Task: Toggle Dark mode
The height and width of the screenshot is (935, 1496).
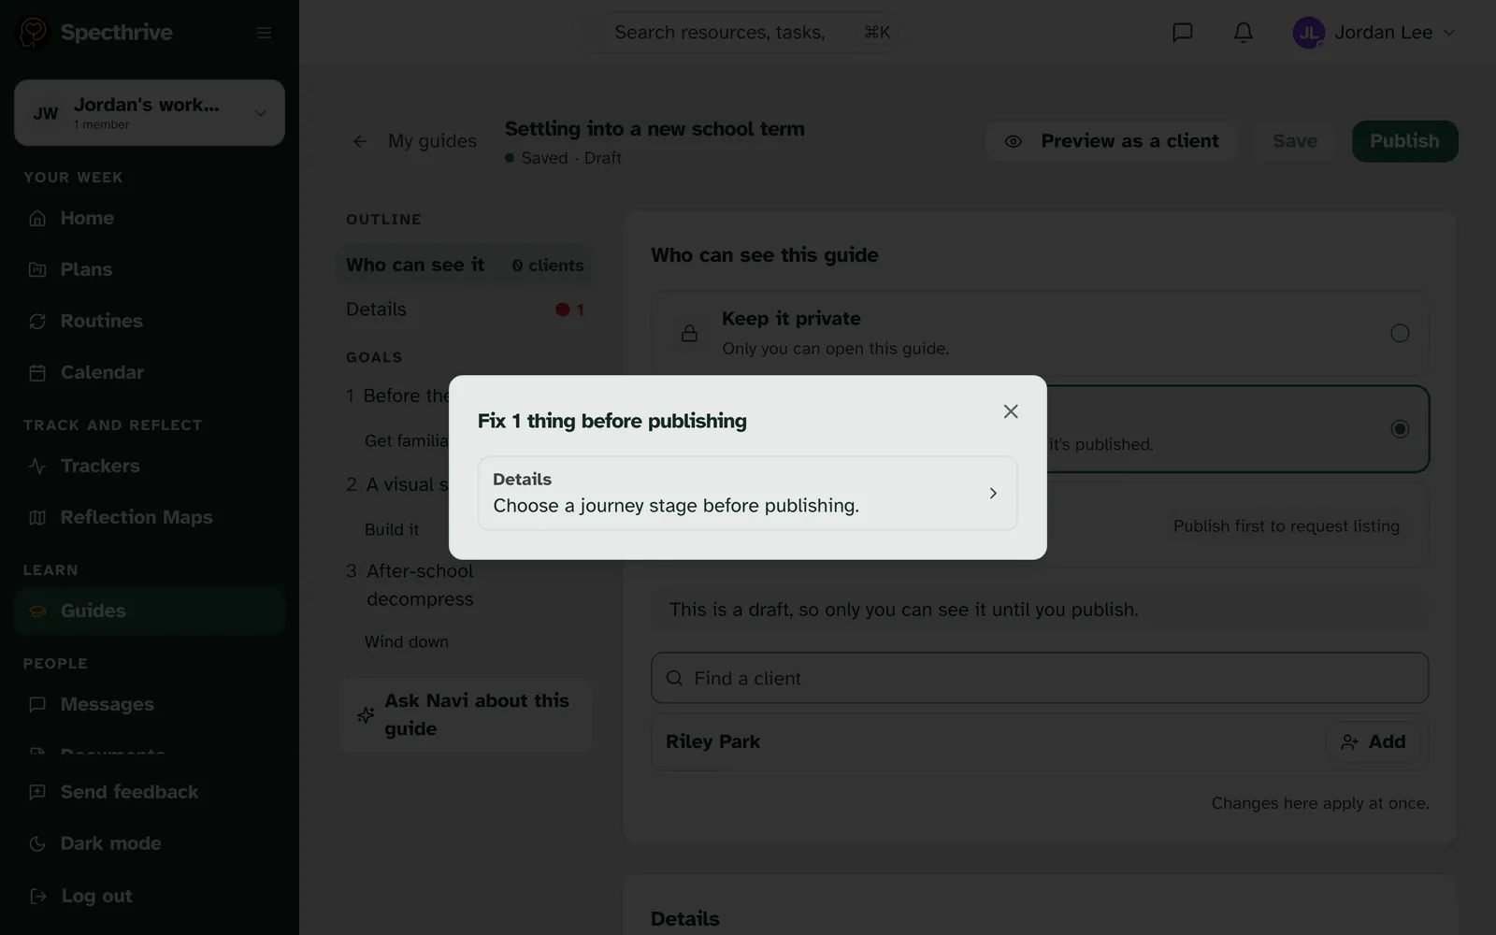Action: tap(150, 843)
